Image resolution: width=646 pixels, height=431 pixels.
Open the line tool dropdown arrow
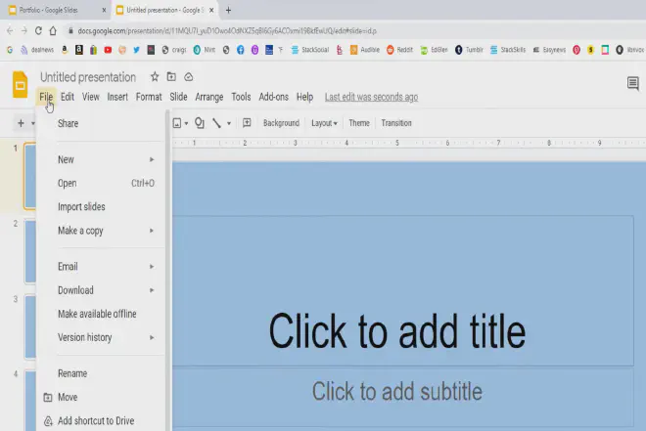pyautogui.click(x=229, y=123)
